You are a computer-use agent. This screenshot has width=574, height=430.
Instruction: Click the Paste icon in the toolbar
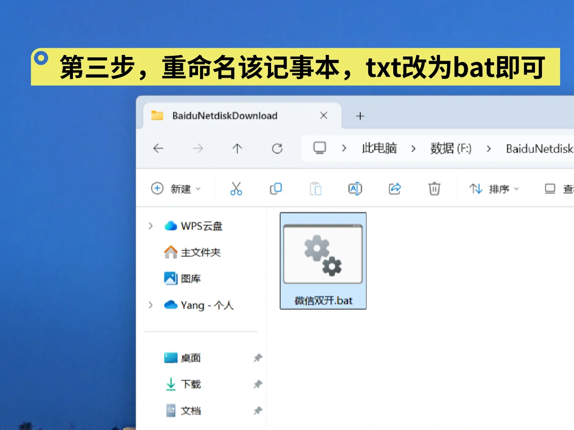[316, 189]
